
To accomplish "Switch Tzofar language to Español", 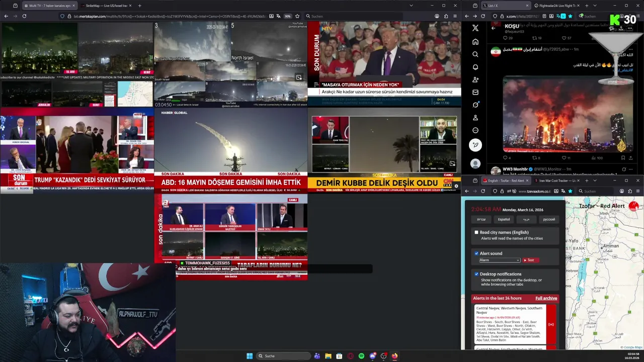I will [x=504, y=219].
